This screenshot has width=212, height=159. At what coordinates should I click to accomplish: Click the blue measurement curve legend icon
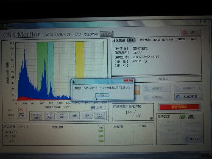pos(21,115)
